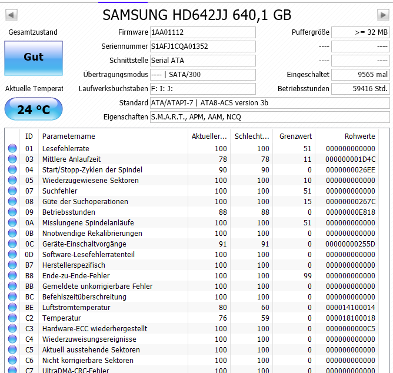This screenshot has width=393, height=373.
Task: Click the 24 °C temperature indicator
Action: click(x=34, y=109)
